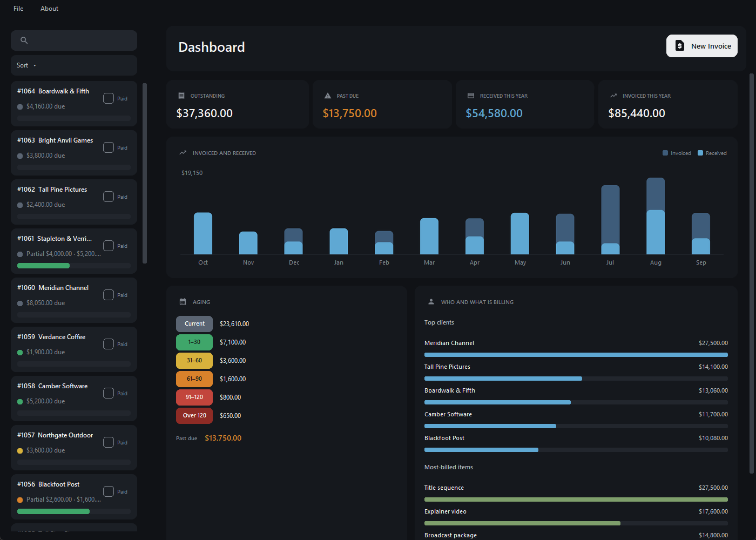756x540 pixels.
Task: Click the Received This Year card icon
Action: point(471,96)
